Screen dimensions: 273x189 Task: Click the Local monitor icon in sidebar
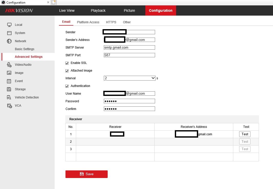point(9,25)
